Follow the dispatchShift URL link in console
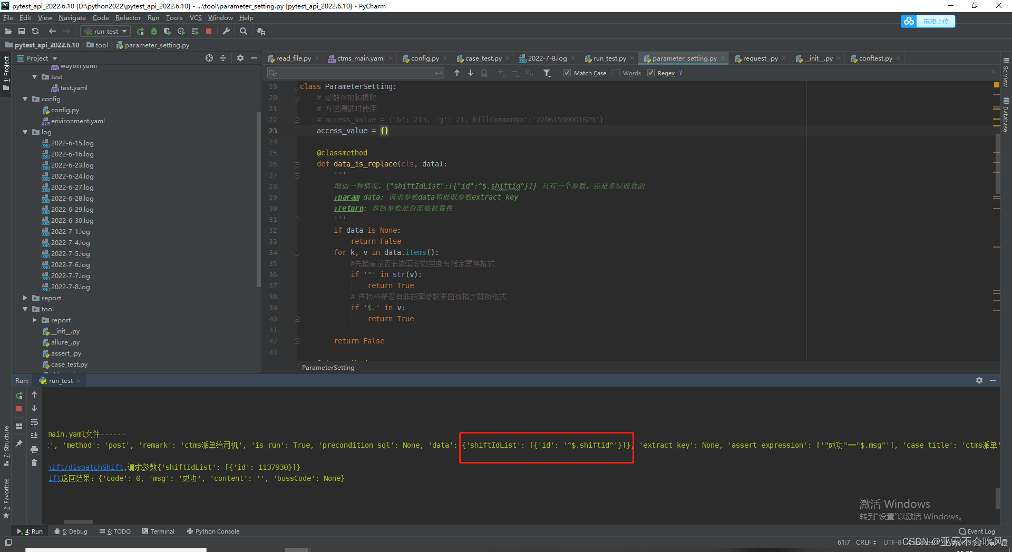 (86, 467)
